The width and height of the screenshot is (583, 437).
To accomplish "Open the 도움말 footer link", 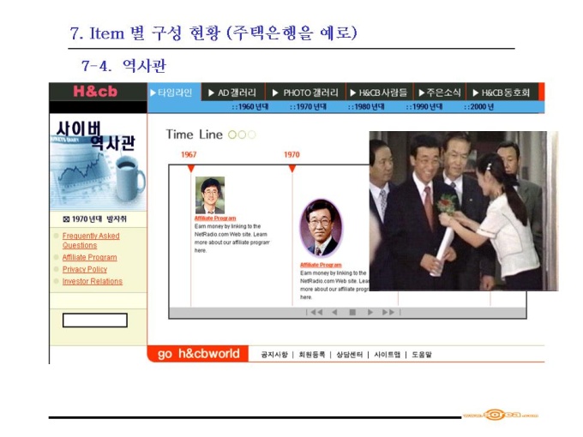I will coord(422,355).
